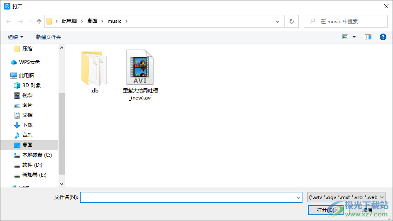Open the help question mark icon
The height and width of the screenshot is (221, 393).
click(383, 37)
